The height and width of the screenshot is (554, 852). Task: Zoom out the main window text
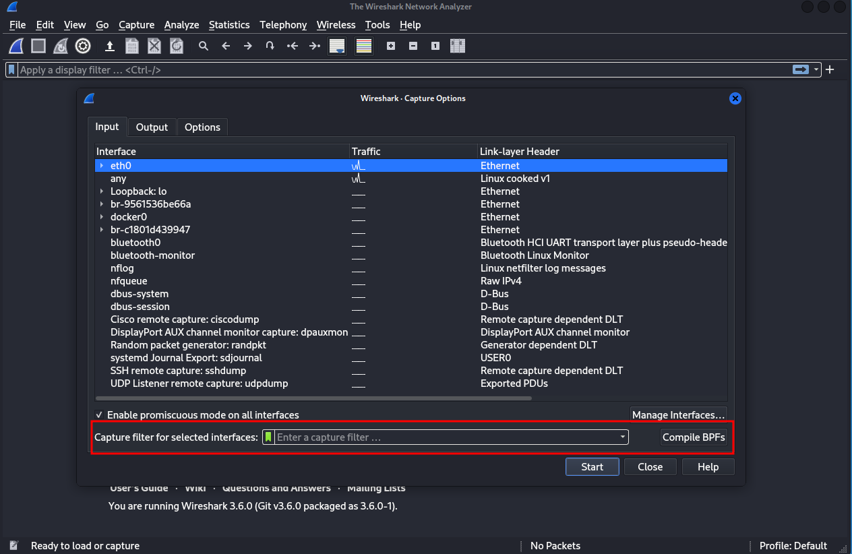click(x=413, y=46)
